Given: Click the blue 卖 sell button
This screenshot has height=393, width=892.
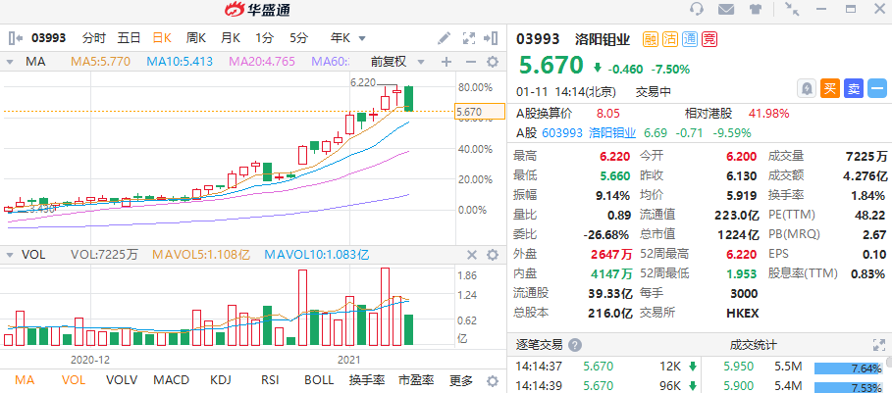Looking at the screenshot, I should coord(854,88).
